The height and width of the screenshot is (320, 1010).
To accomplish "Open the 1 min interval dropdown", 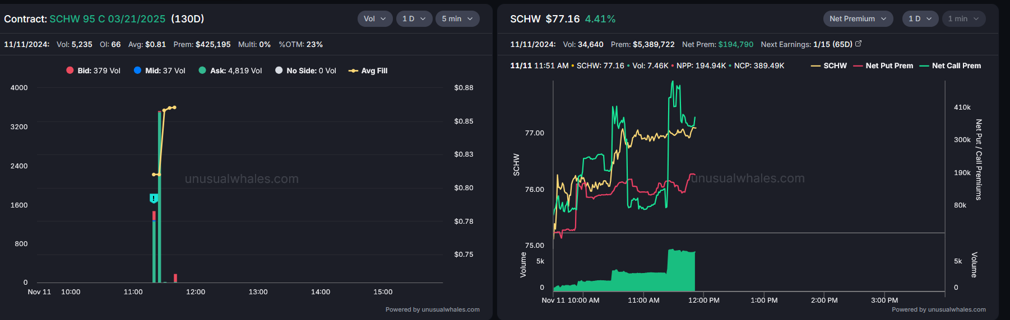I will 963,18.
